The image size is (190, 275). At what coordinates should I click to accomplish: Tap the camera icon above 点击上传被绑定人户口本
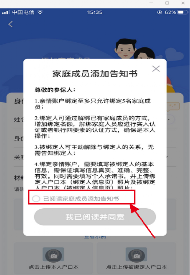(x=136, y=256)
